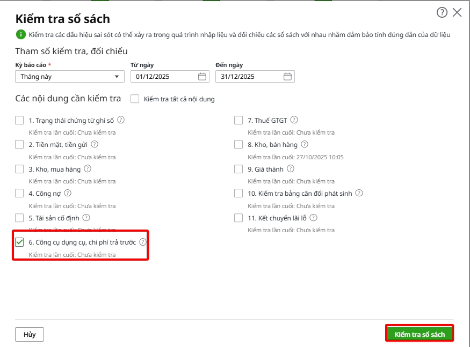The height and width of the screenshot is (347, 470).
Task: Uncheck Công cụ dụng cụ, chi phí trả trước
Action: [x=20, y=242]
